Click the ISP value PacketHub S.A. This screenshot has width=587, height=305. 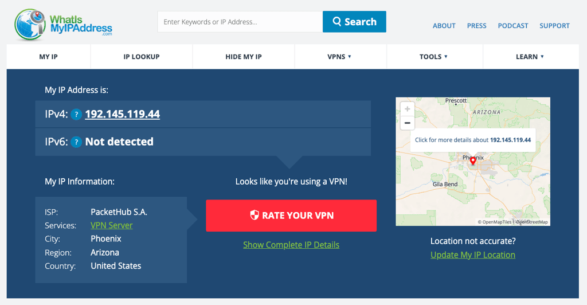point(119,212)
